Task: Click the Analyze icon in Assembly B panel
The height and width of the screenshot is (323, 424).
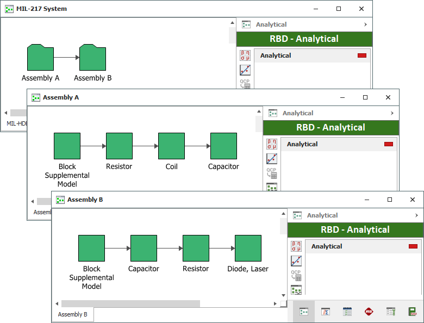Action: (x=296, y=245)
